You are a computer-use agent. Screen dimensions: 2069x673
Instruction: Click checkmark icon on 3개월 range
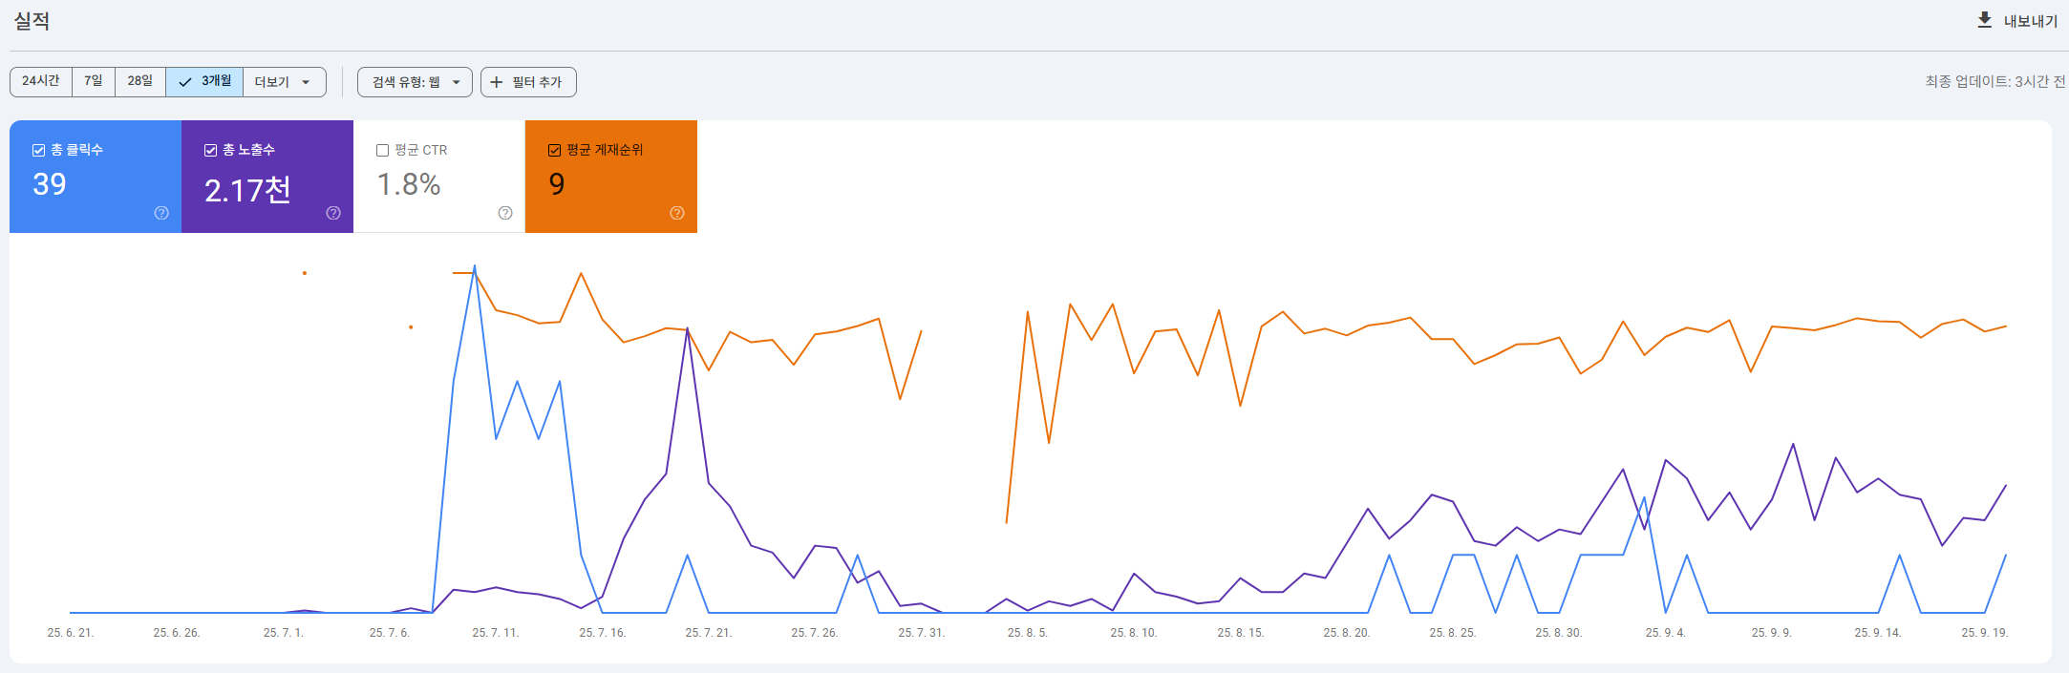185,82
